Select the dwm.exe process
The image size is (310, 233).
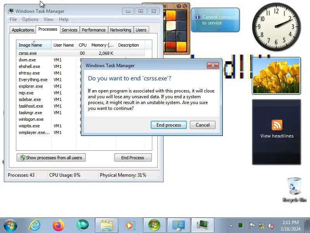pos(27,60)
